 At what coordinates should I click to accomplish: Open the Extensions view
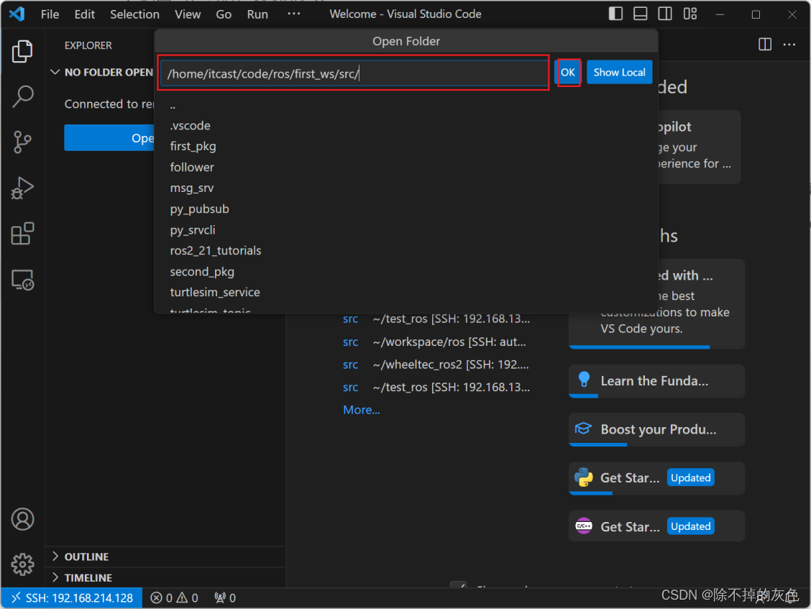(22, 234)
